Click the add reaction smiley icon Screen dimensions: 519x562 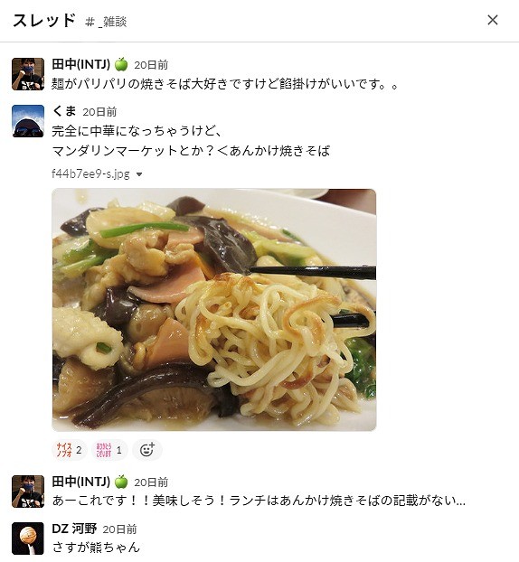tap(147, 449)
